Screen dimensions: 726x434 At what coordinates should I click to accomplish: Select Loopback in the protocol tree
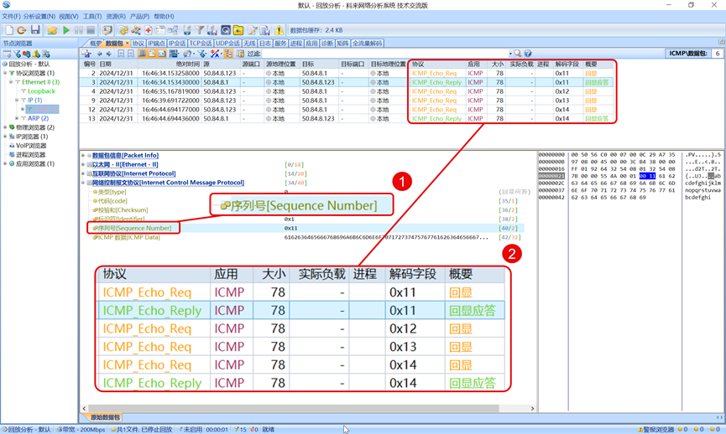click(41, 91)
